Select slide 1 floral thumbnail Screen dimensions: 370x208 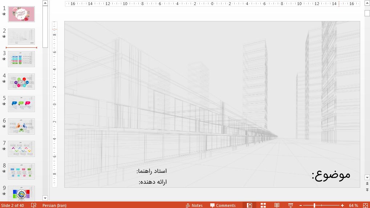[x=21, y=14]
